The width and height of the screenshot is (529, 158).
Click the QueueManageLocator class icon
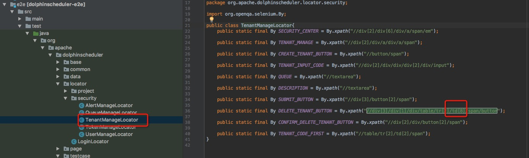tap(81, 112)
